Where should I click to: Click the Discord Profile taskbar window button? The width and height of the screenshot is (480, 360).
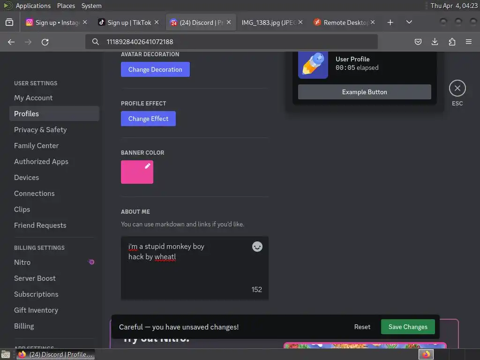(x=55, y=354)
